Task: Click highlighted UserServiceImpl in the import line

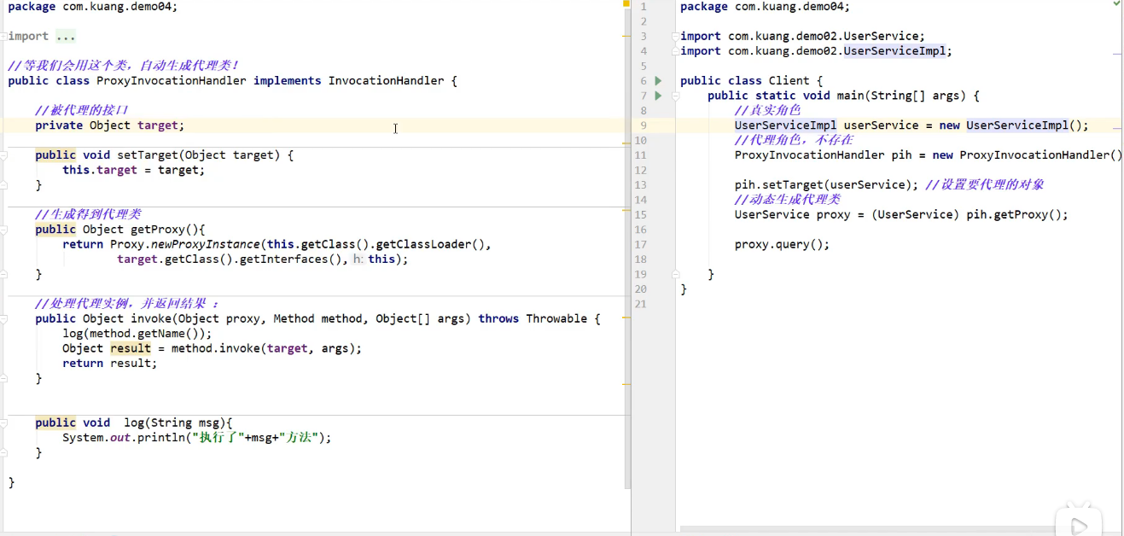Action: coord(894,51)
